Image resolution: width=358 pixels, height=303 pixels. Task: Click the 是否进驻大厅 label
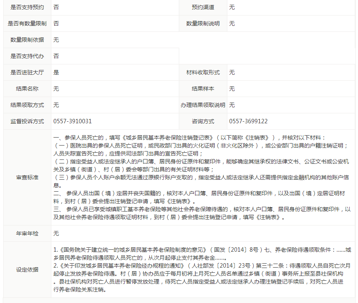click(27, 72)
